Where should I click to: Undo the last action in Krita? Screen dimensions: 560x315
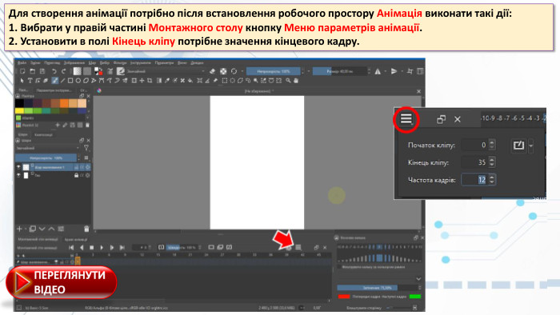click(54, 71)
